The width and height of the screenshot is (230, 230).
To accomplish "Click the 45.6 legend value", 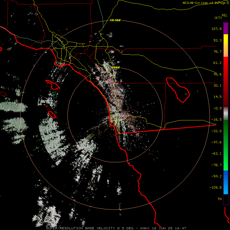I will 217,74.
